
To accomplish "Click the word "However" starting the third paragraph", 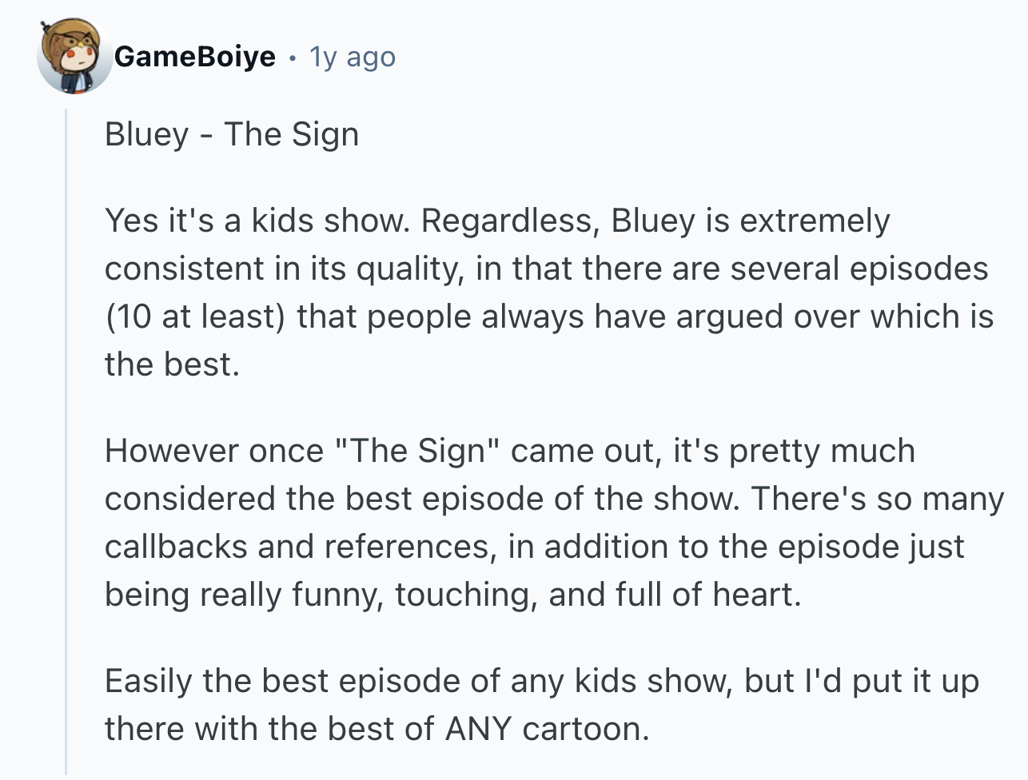I will pyautogui.click(x=160, y=451).
